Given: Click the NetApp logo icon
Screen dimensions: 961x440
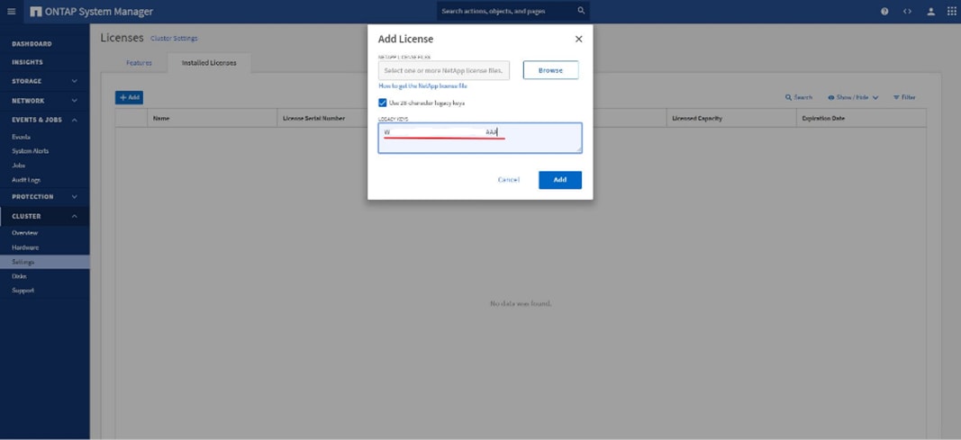Looking at the screenshot, I should (x=35, y=12).
